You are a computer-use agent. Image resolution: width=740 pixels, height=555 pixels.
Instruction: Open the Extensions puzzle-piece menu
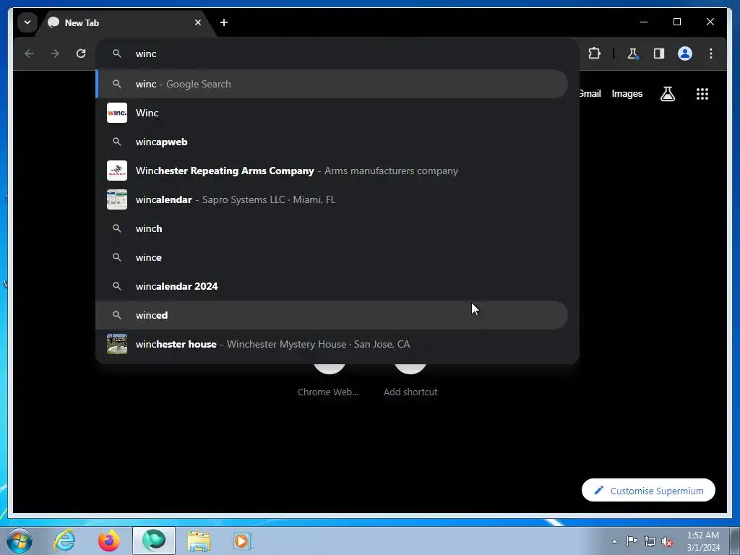tap(594, 53)
